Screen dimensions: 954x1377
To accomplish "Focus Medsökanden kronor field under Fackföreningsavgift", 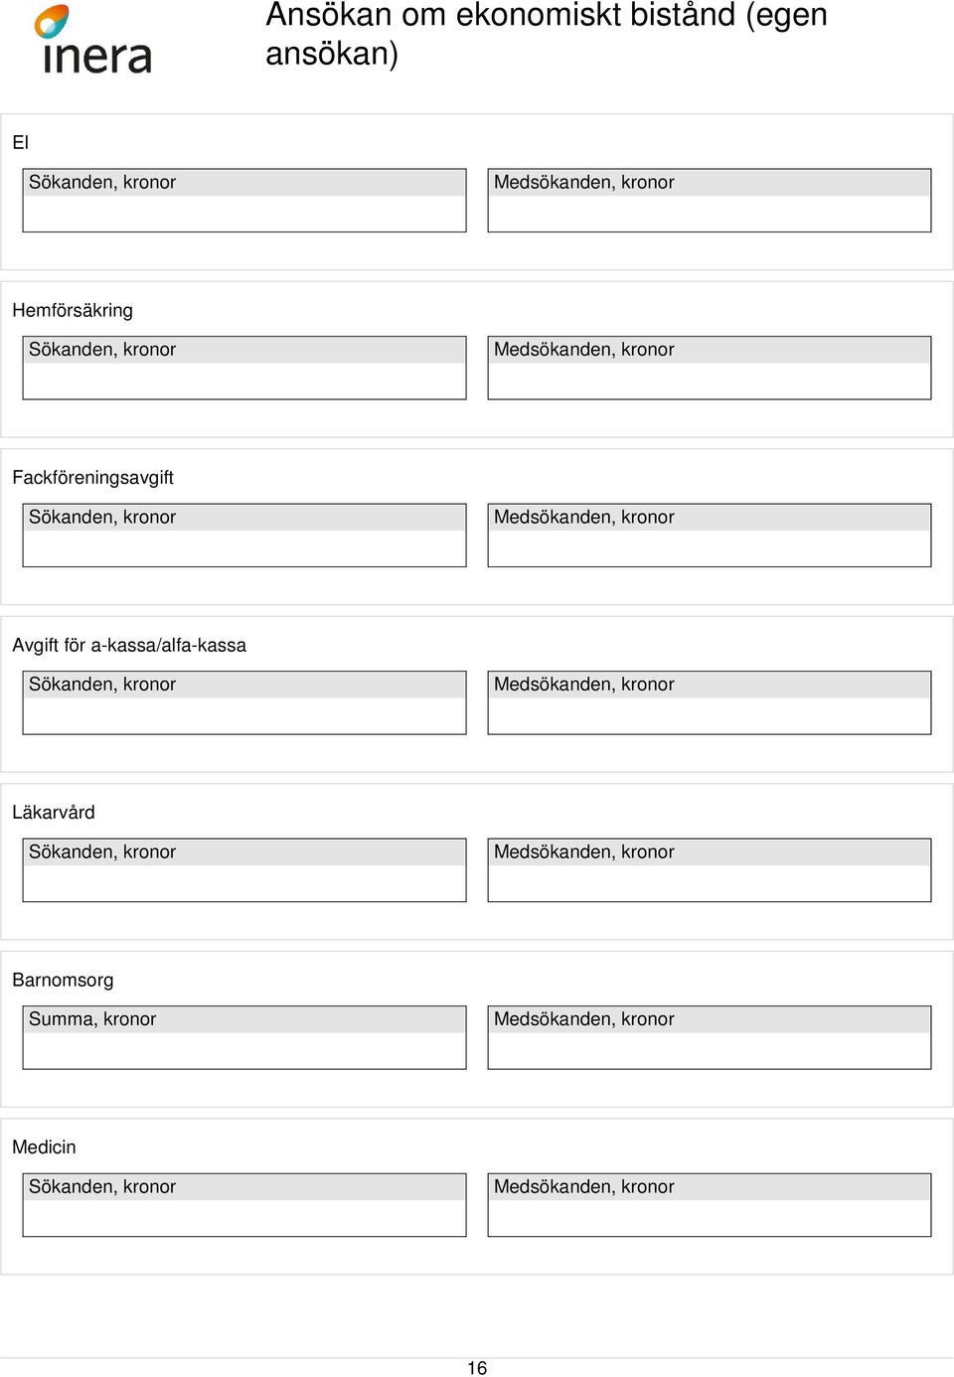I will [x=710, y=535].
